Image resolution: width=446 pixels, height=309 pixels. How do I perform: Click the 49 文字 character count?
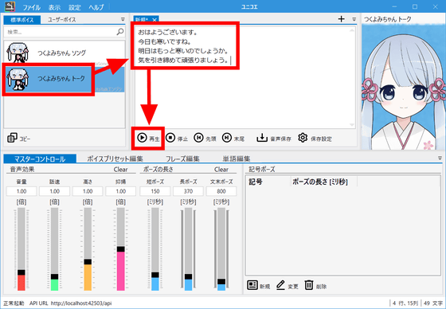(433, 303)
